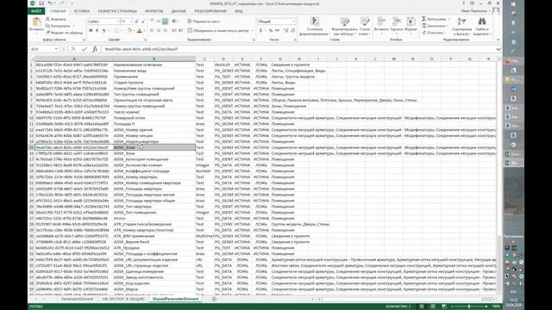Add a new sheet with plus button
The image size is (552, 310).
pos(214,299)
